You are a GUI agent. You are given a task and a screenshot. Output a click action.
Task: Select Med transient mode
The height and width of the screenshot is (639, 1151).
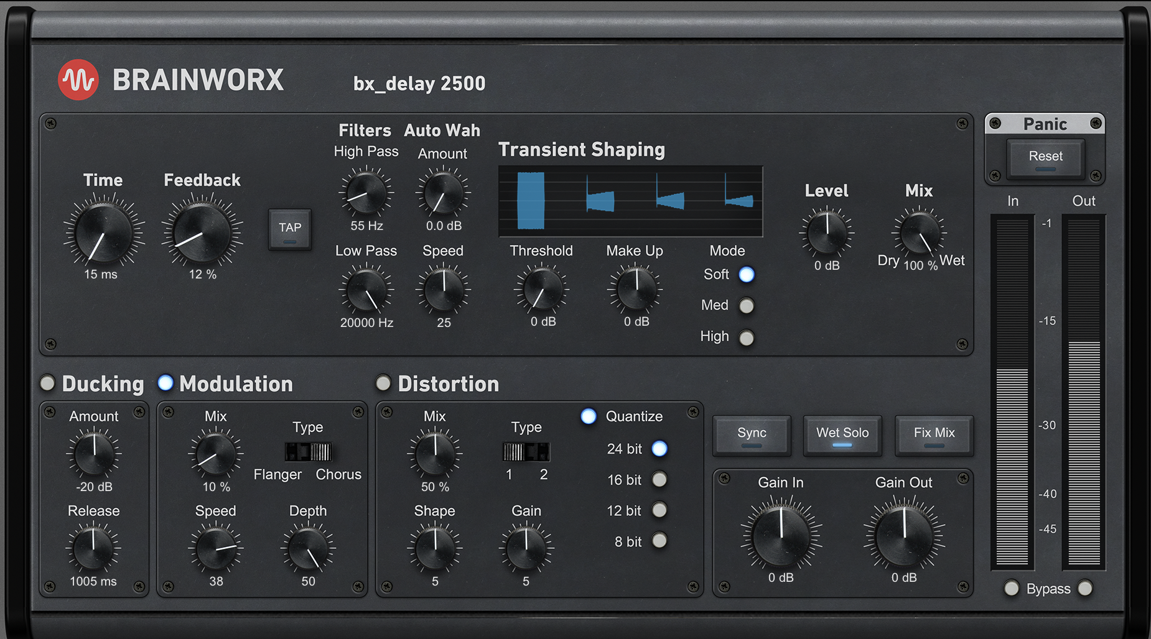(x=747, y=306)
